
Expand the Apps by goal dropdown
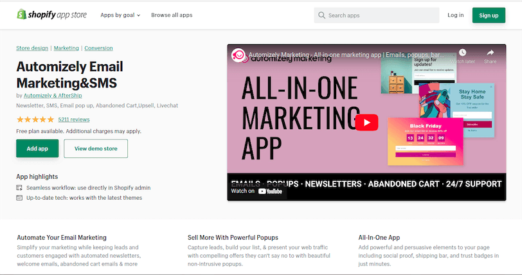pos(120,15)
